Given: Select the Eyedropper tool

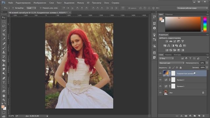Looking at the screenshot, I should tap(4, 39).
